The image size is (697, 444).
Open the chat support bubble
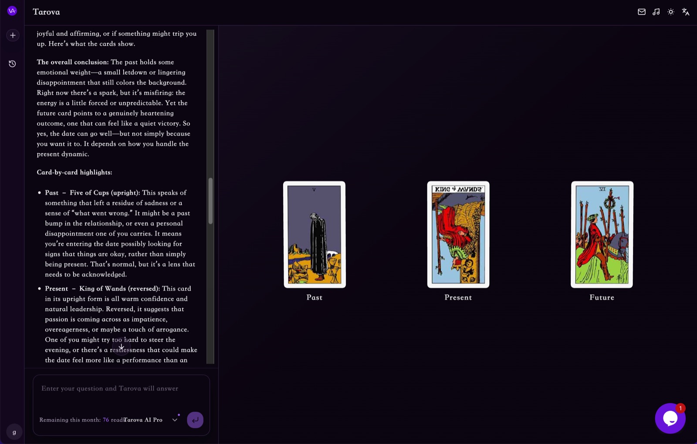pos(670,418)
